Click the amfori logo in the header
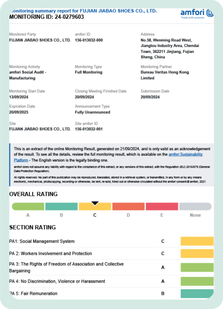The width and height of the screenshot is (223, 309). coord(197,14)
